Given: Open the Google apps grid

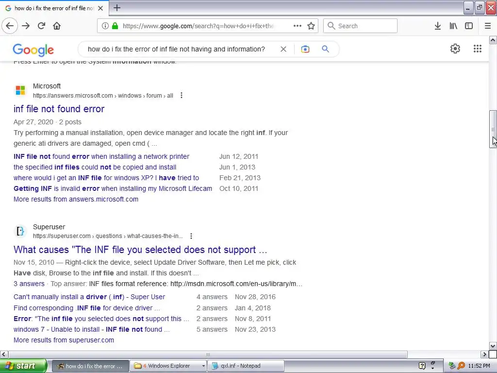Looking at the screenshot, I should pos(478,49).
